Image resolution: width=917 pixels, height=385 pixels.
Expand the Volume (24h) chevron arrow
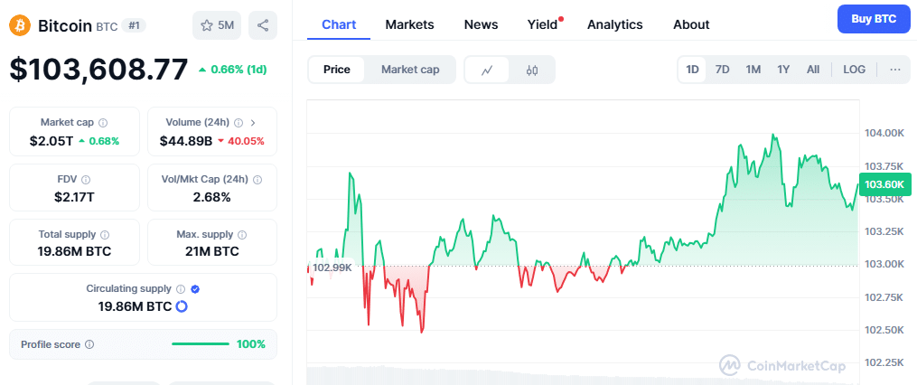coord(253,123)
